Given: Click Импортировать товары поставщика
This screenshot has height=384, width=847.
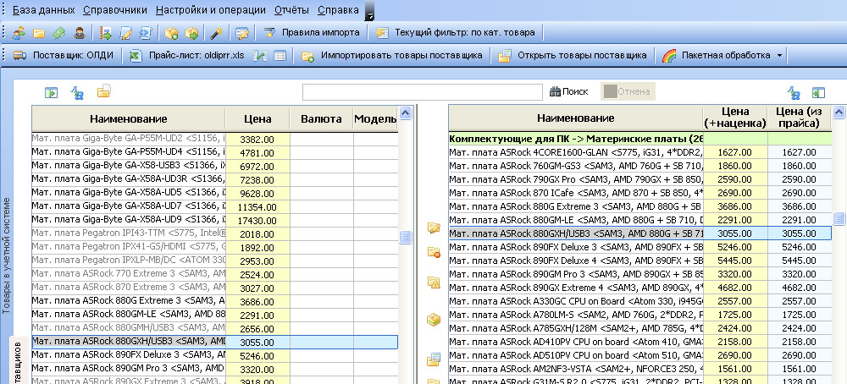Looking at the screenshot, I should click(393, 56).
